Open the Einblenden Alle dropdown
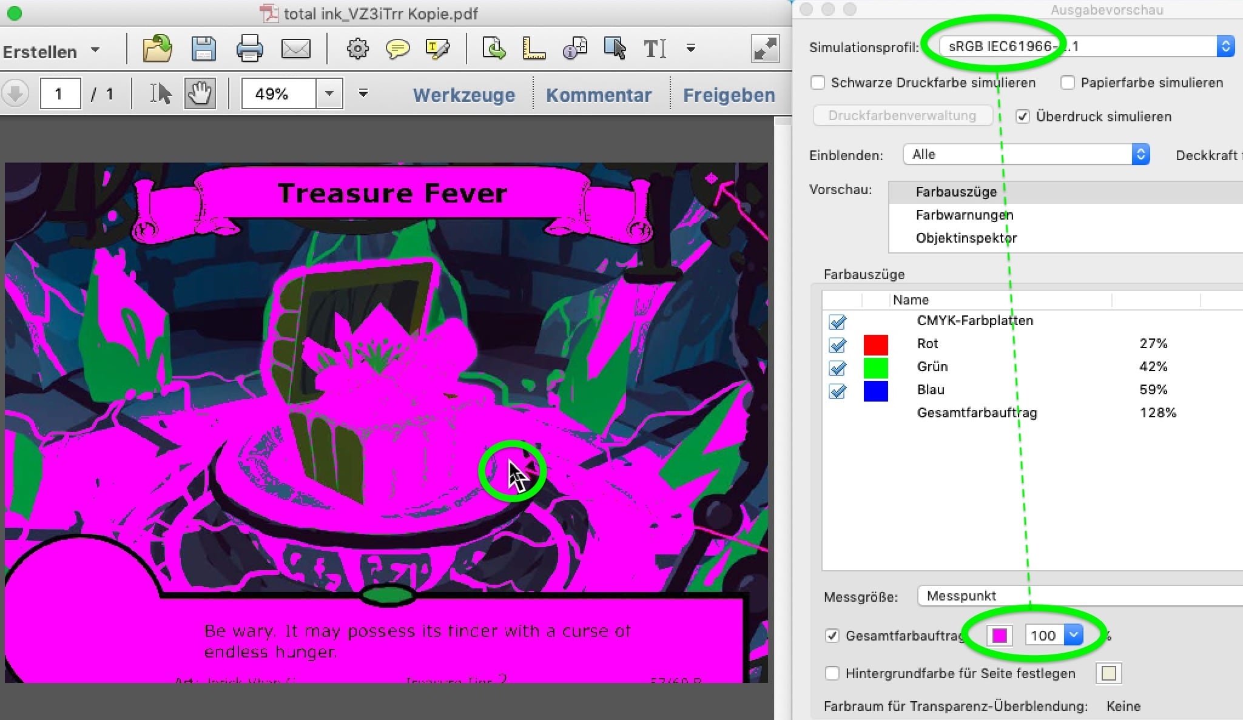 1026,154
